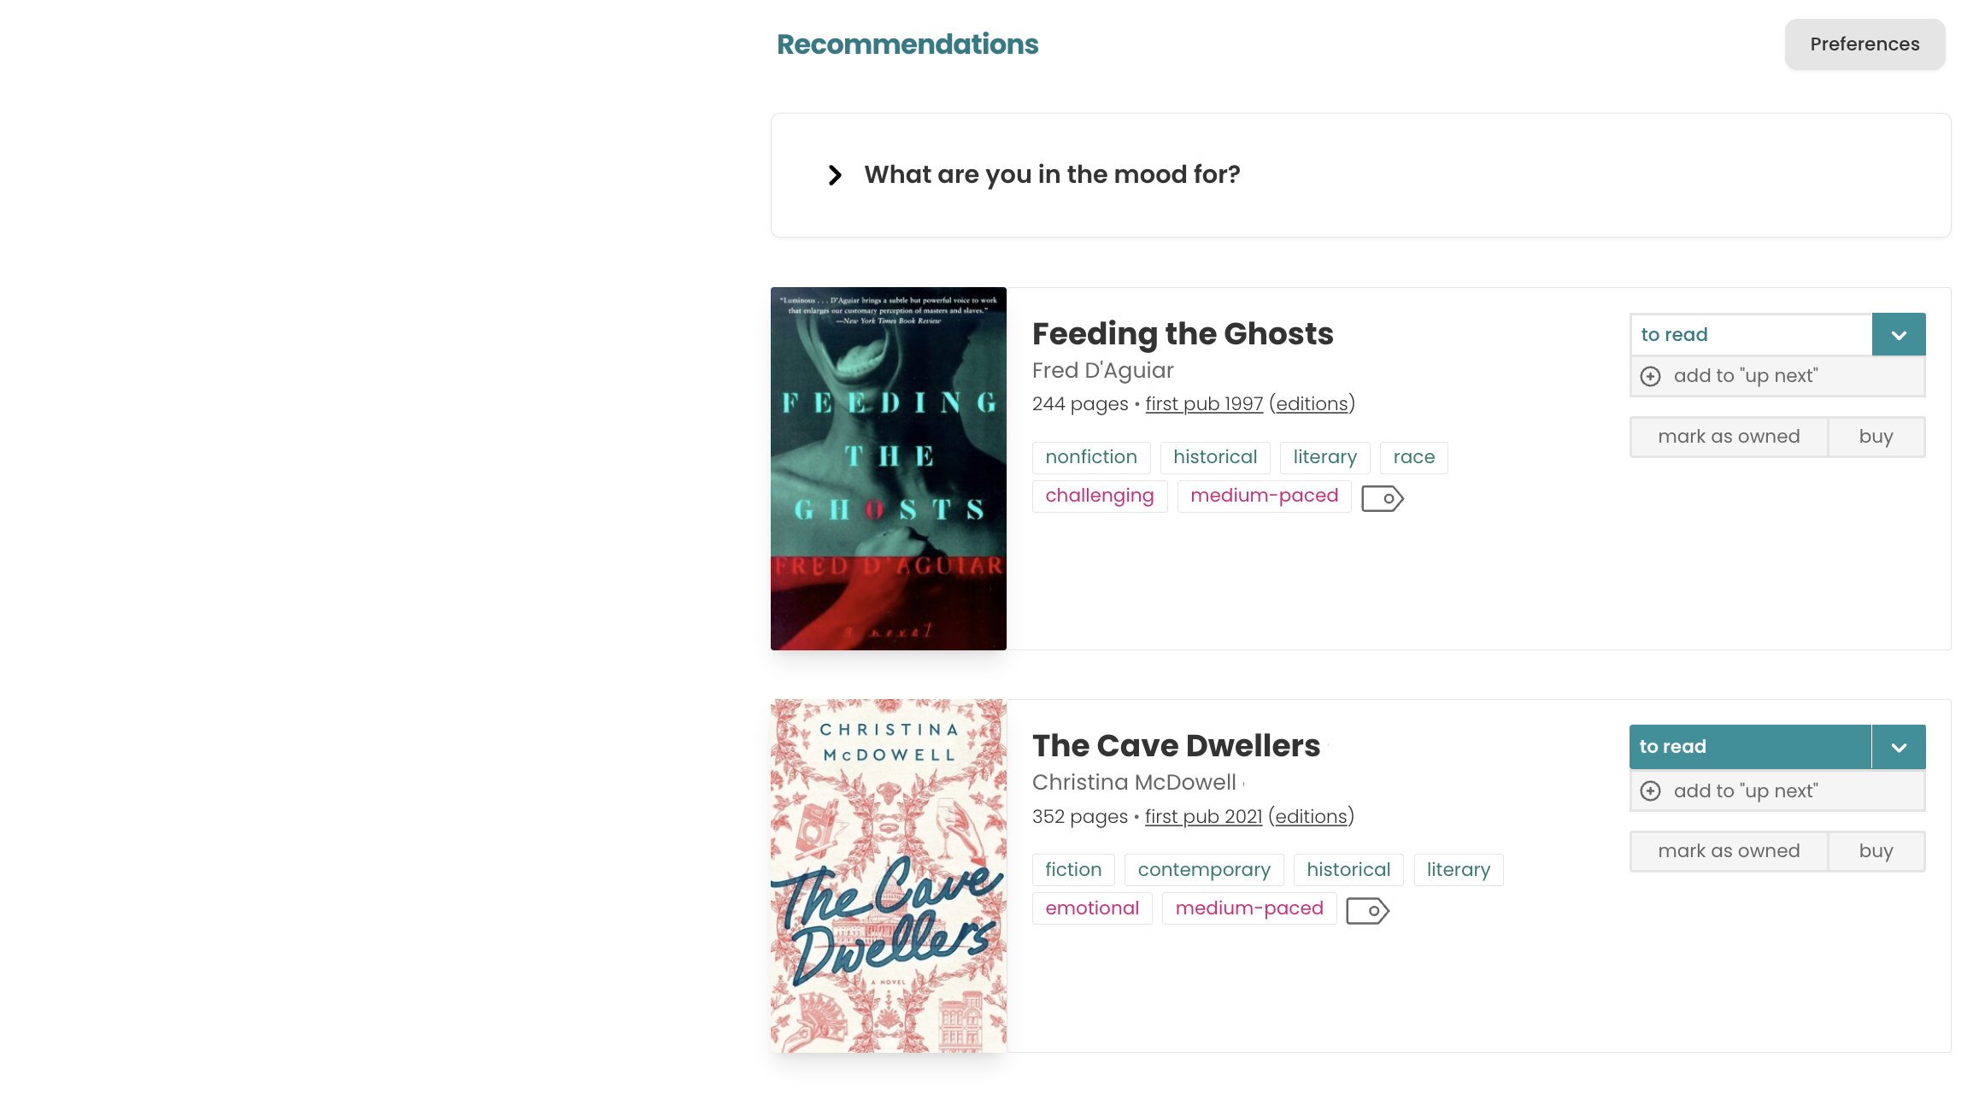This screenshot has height=1093, width=1985.
Task: Click 'mark as owned' for 'Feeding the Ghosts'
Action: [x=1730, y=436]
